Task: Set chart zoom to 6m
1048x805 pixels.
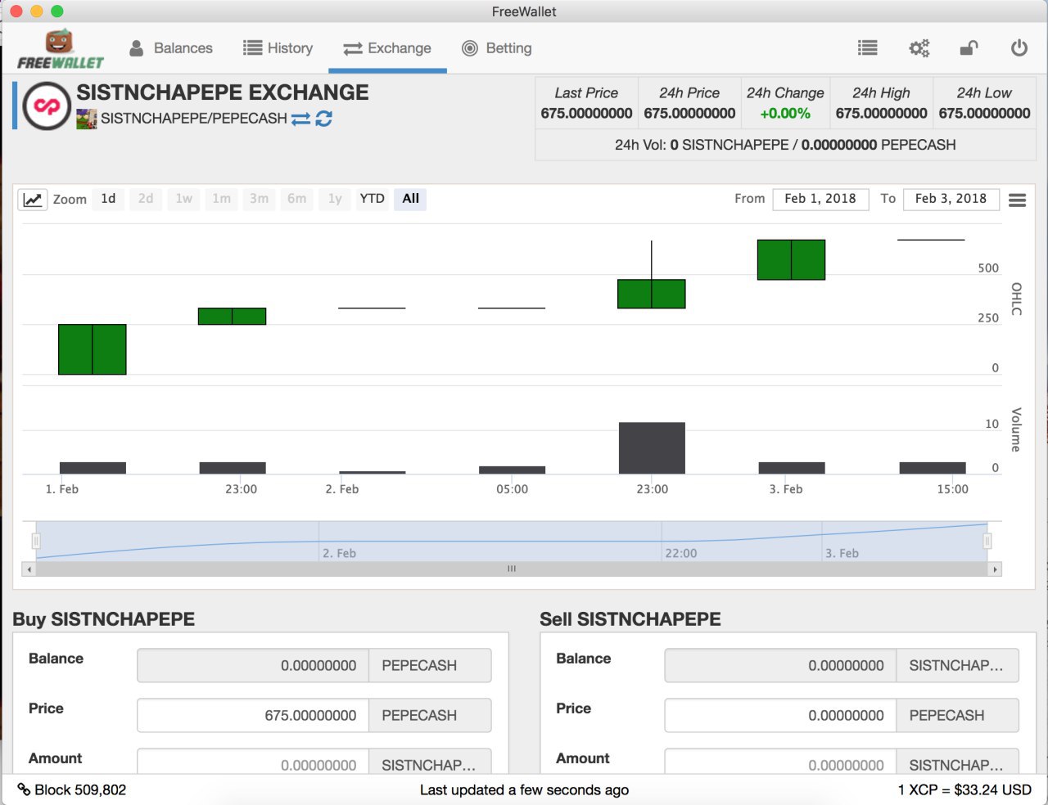Action: pos(297,199)
